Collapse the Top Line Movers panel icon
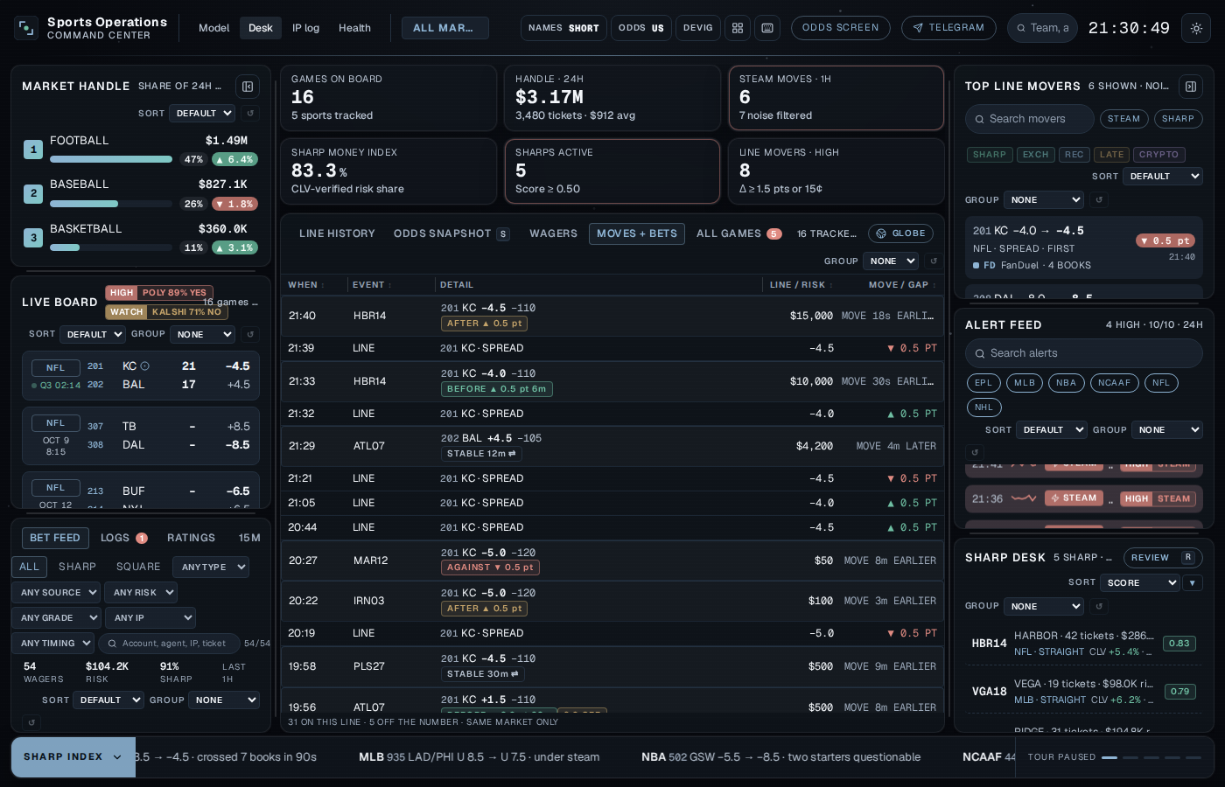This screenshot has height=787, width=1225. click(1191, 87)
